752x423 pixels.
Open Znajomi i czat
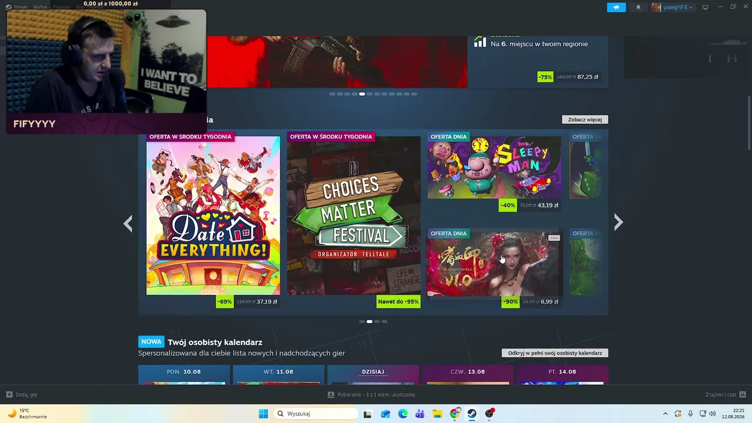(726, 395)
